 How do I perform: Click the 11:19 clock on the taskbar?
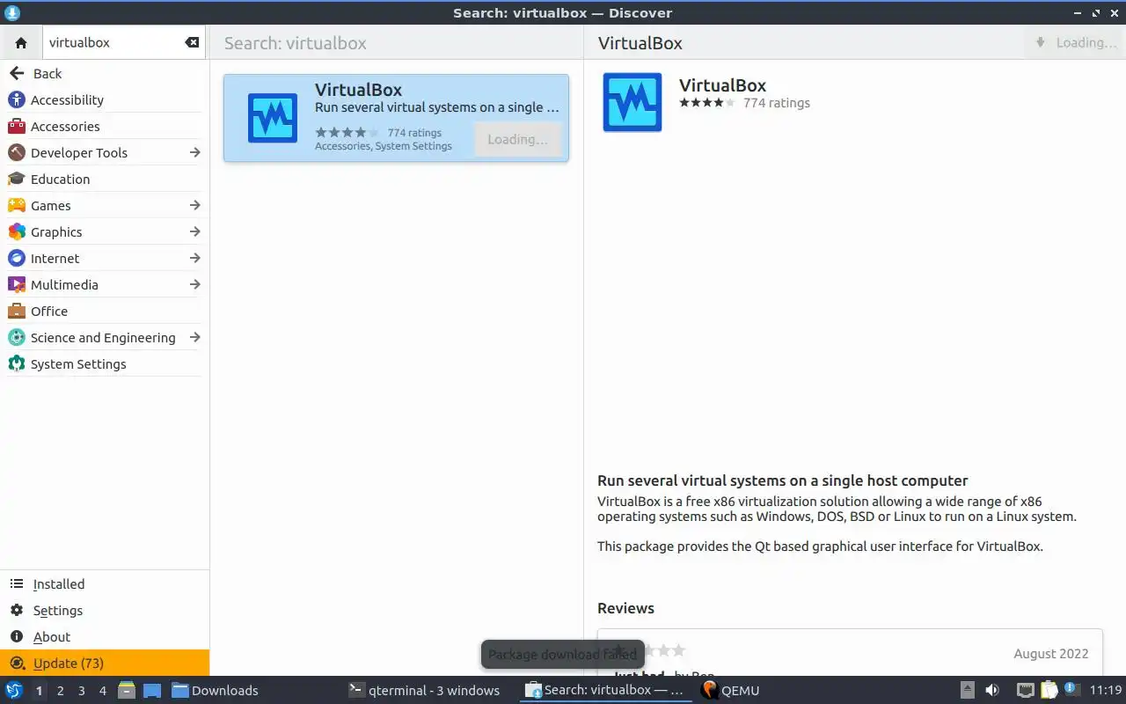[1106, 690]
